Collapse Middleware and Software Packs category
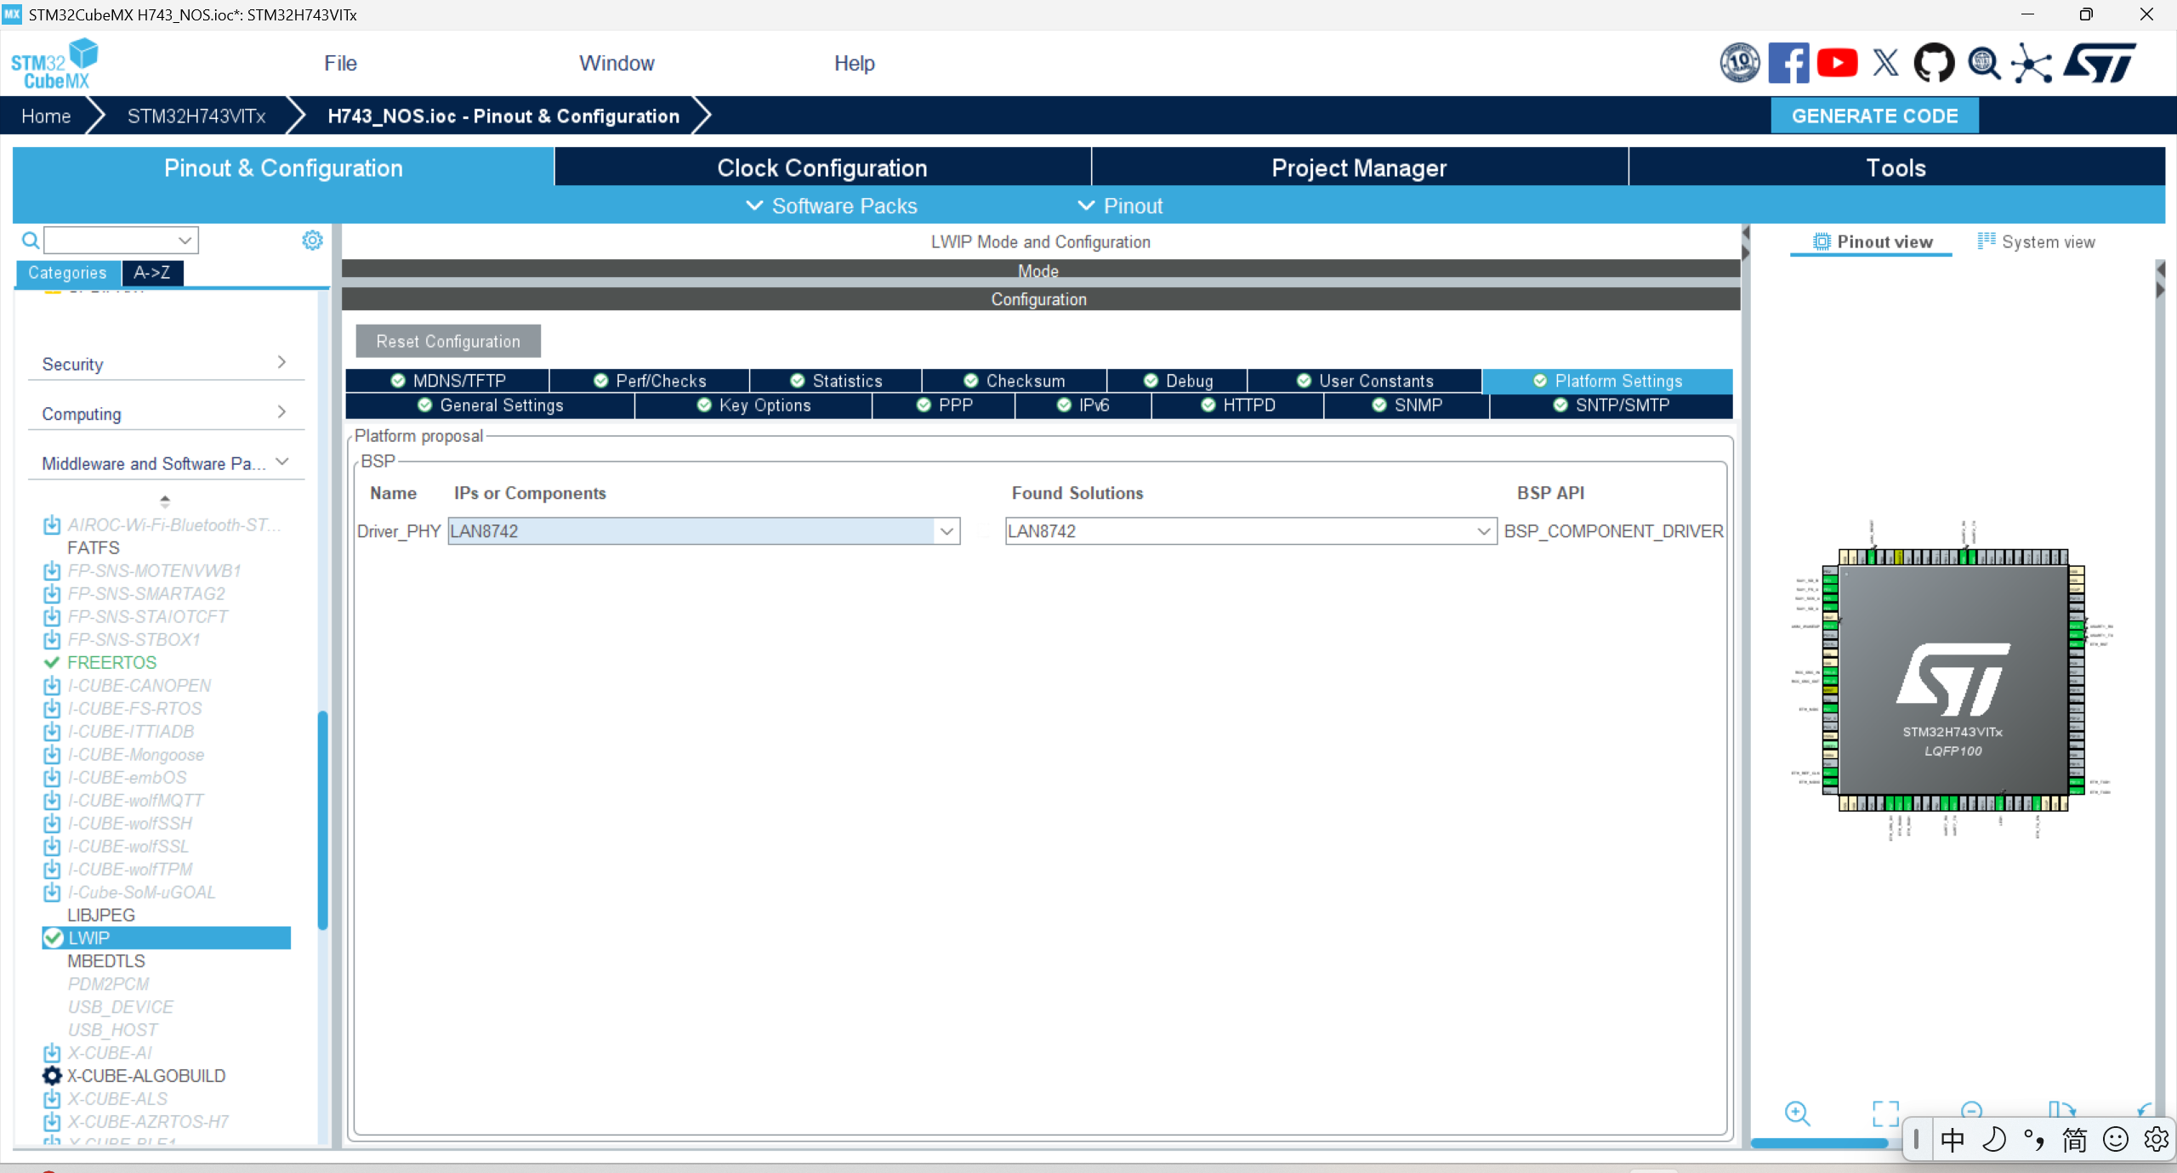 point(164,463)
